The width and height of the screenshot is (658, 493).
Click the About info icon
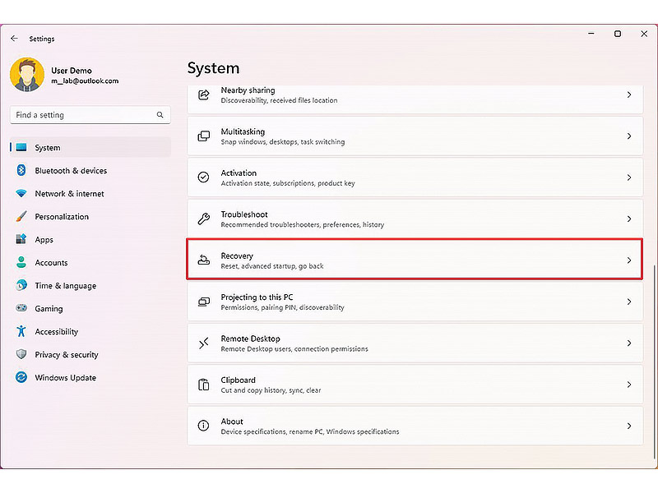(x=203, y=426)
